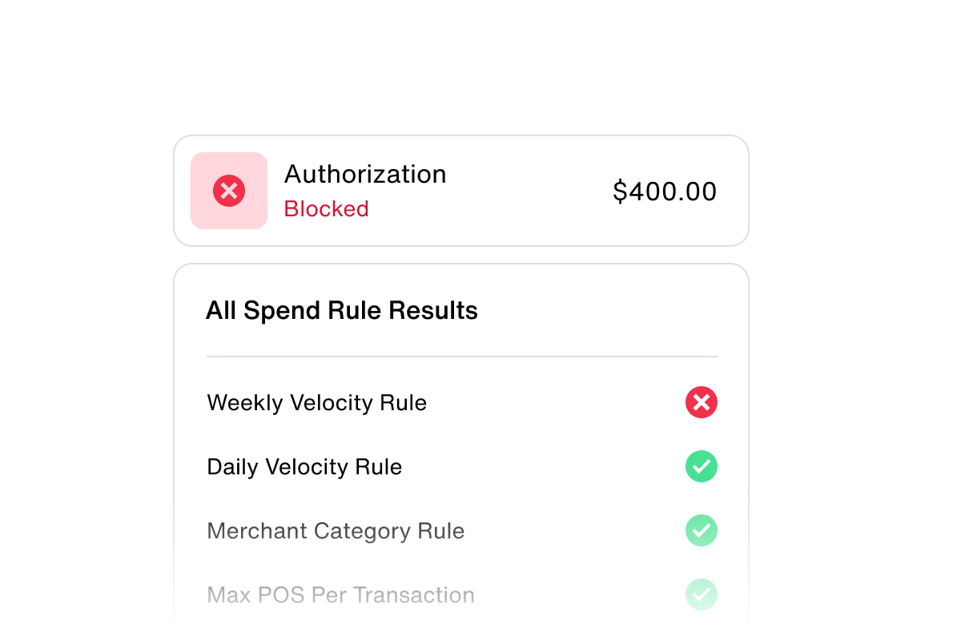
Task: Click the red Blocked status label
Action: tap(326, 209)
